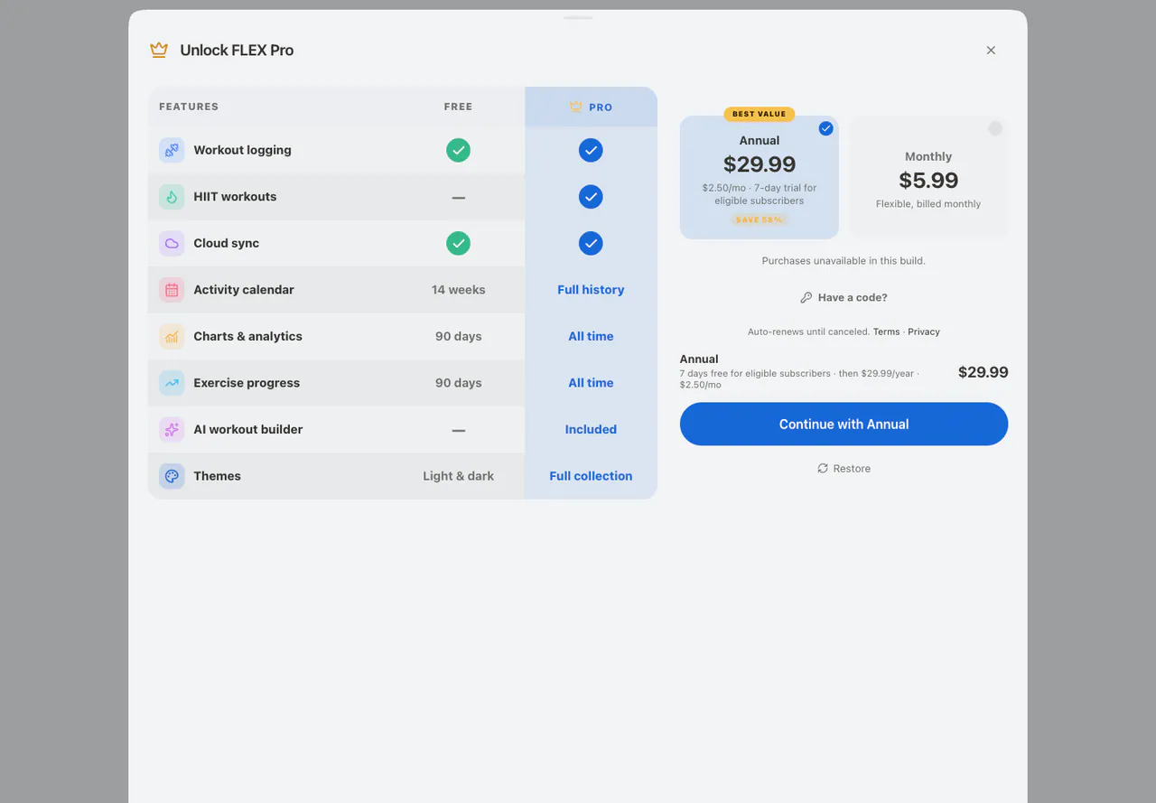
Task: Click the circular arrows icon beside Restore
Action: 823,468
